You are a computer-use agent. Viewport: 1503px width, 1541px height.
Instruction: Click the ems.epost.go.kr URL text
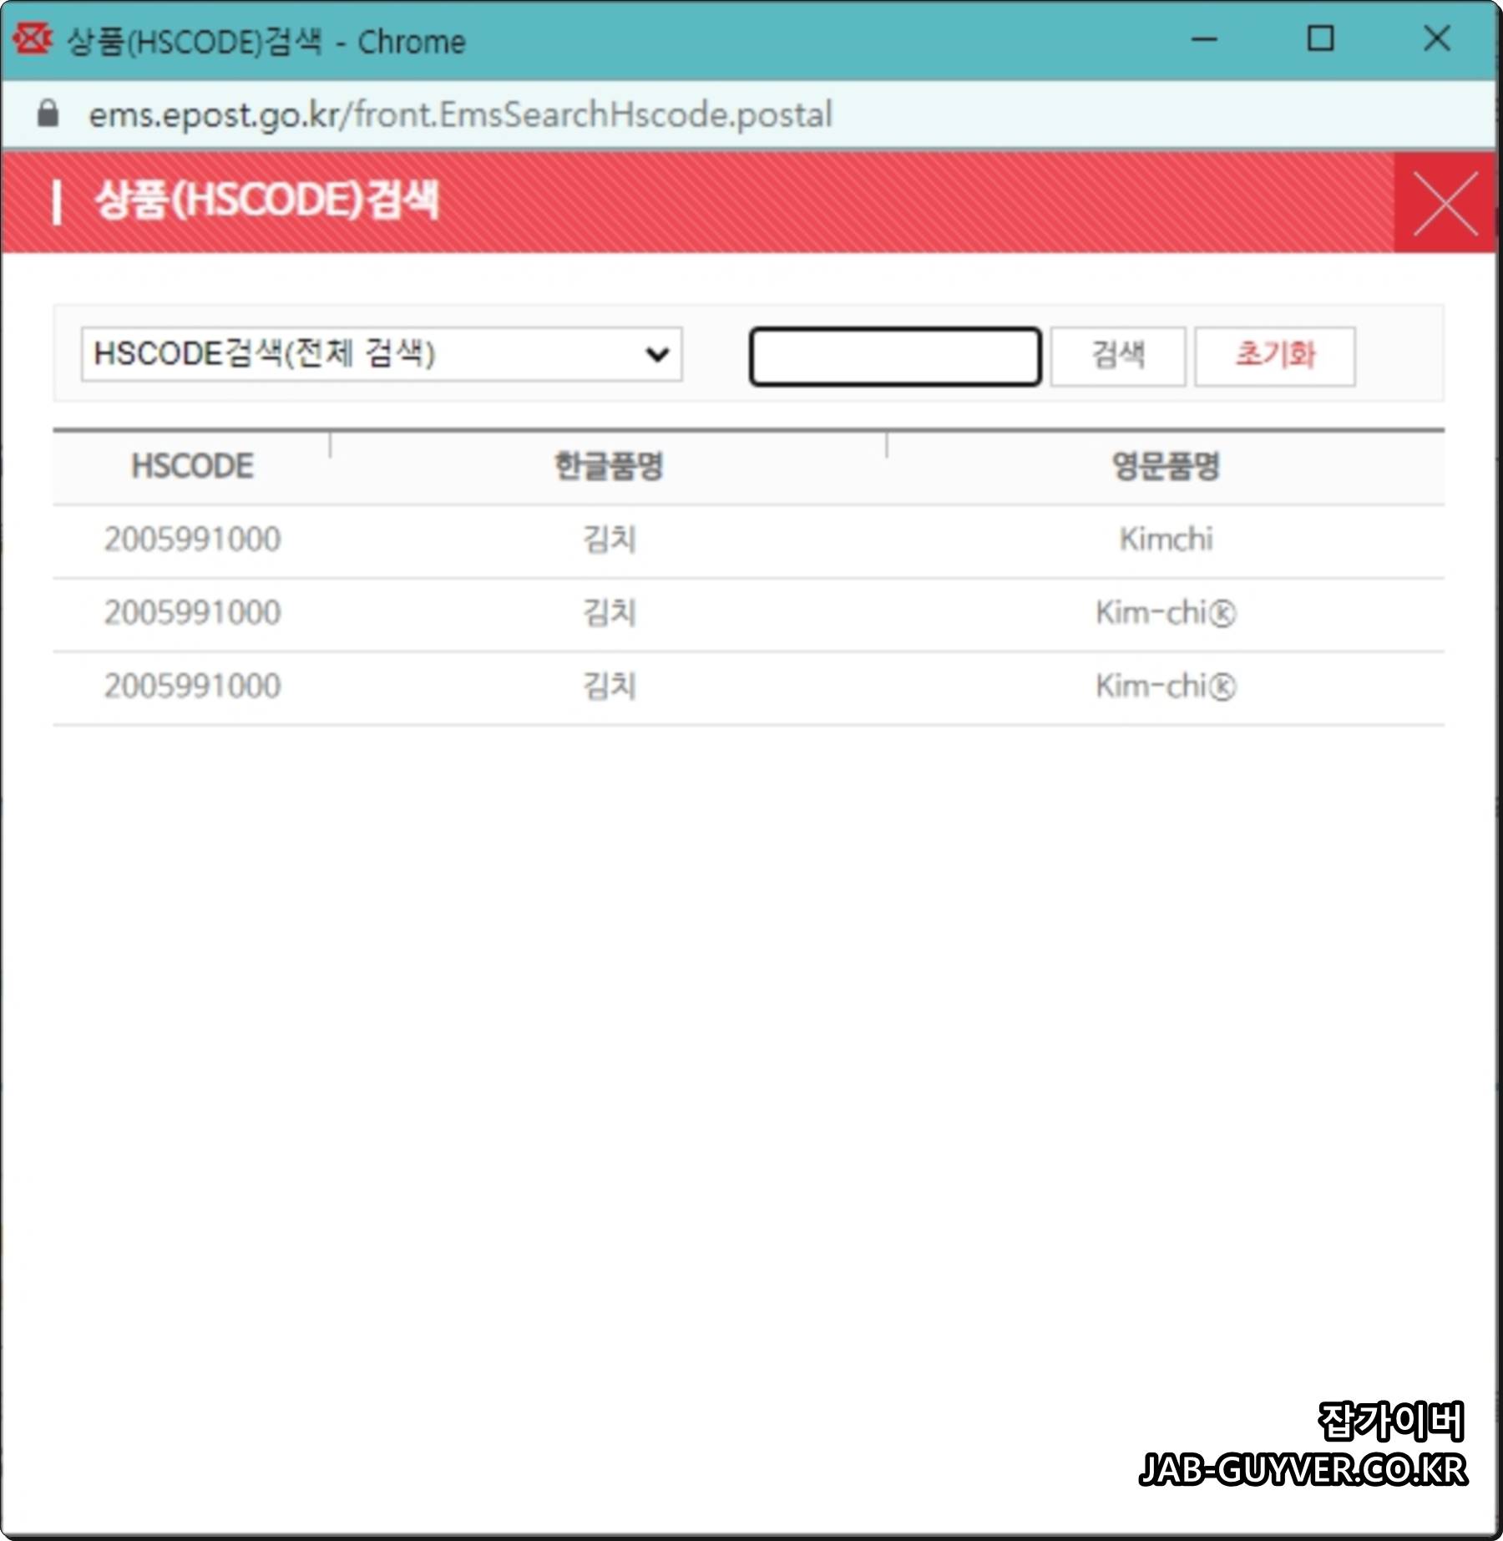click(461, 114)
